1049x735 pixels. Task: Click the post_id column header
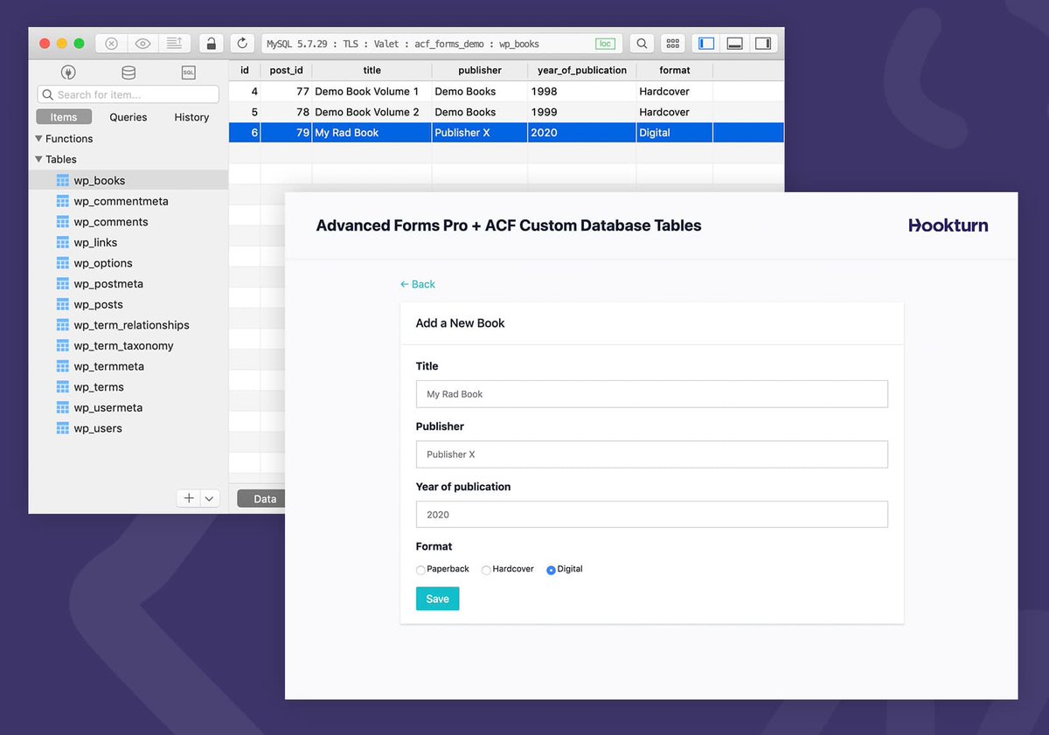(286, 70)
